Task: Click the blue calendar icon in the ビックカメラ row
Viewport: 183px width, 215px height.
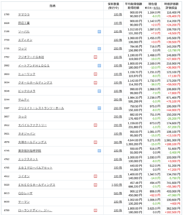Action: [99, 91]
